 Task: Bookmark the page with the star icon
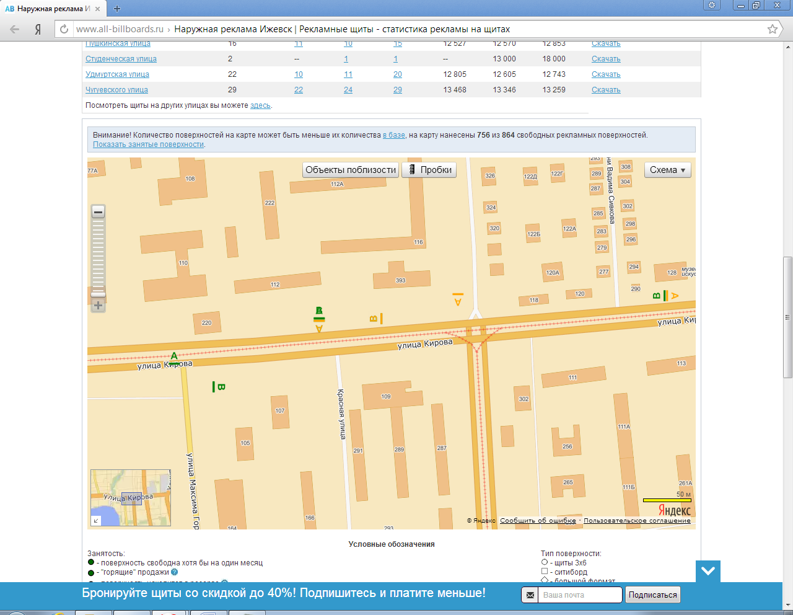click(772, 29)
